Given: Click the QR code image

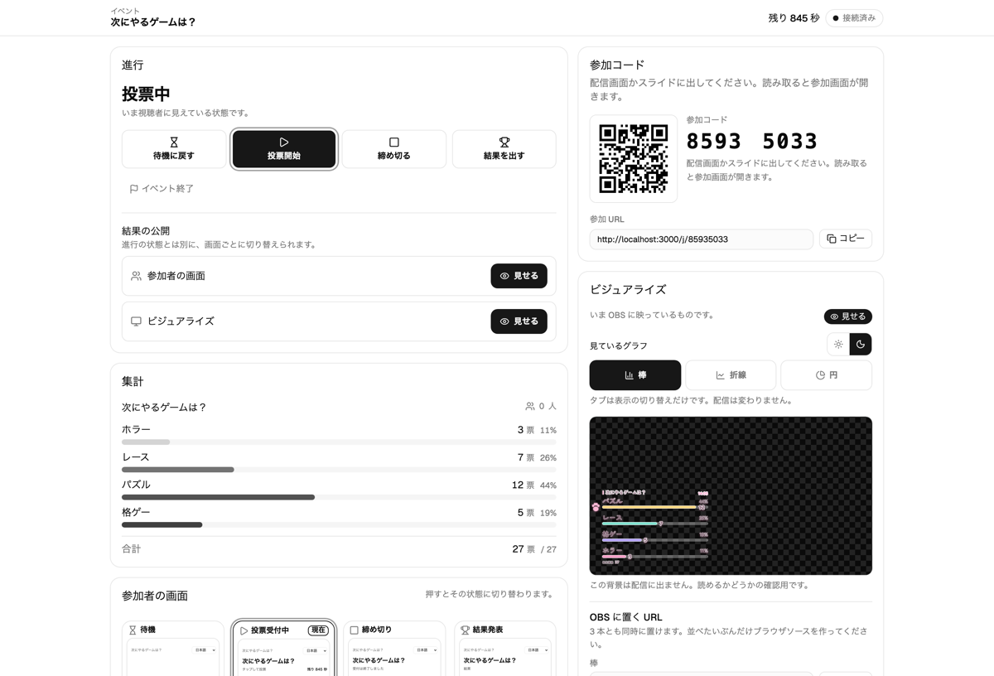Looking at the screenshot, I should click(x=634, y=159).
